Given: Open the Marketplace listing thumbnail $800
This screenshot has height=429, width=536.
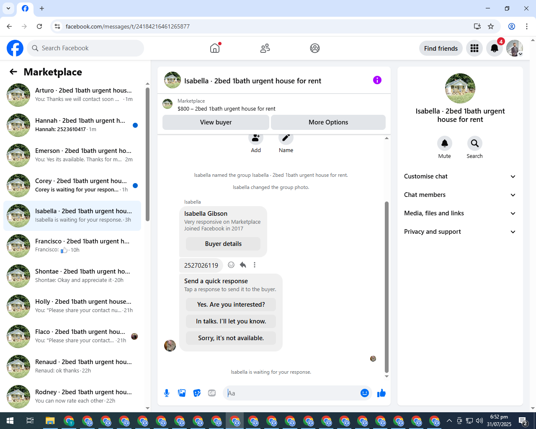Looking at the screenshot, I should [x=167, y=104].
